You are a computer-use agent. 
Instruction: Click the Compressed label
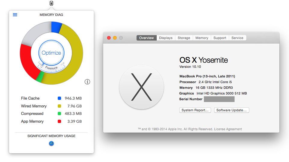click(32, 114)
